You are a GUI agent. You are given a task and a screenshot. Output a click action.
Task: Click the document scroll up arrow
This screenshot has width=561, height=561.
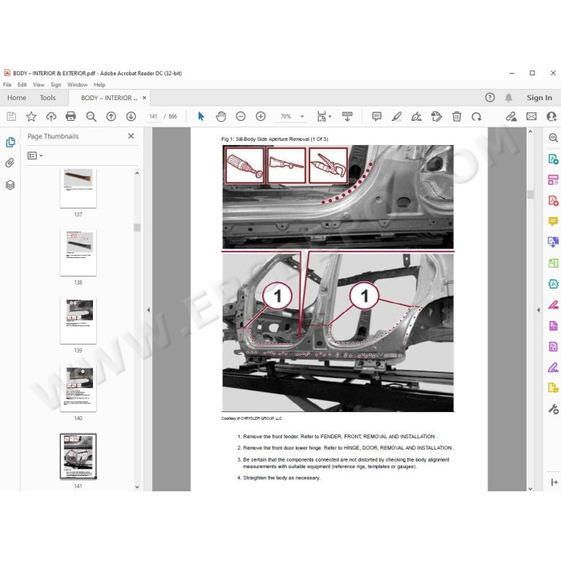coord(531,131)
